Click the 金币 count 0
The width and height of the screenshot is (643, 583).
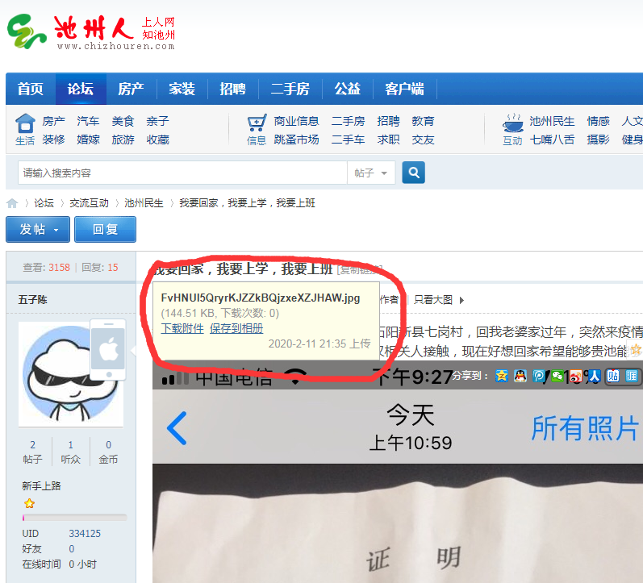coord(108,445)
